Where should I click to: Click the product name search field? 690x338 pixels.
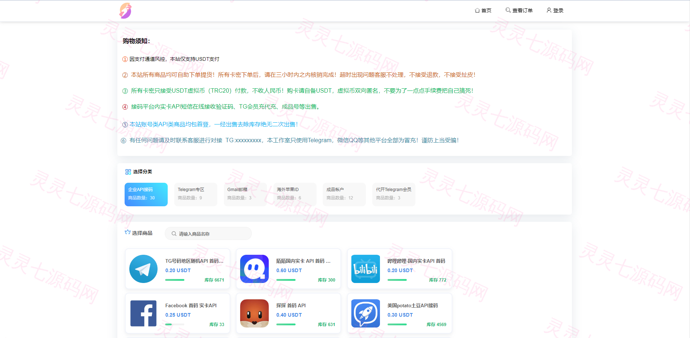(208, 233)
